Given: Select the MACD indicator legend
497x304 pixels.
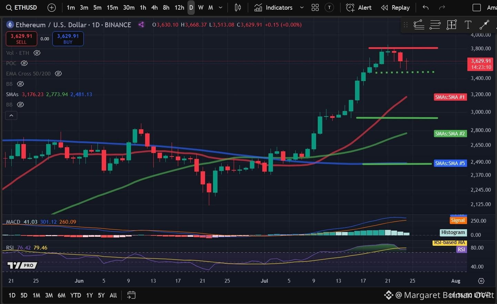Looking at the screenshot, I should (x=13, y=222).
